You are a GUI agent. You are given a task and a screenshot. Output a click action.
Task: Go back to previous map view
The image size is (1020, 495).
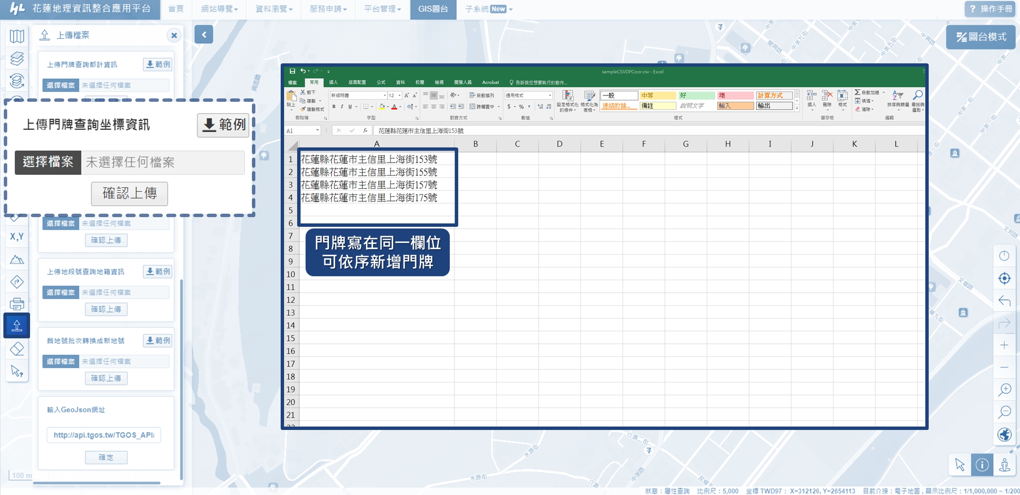pyautogui.click(x=1004, y=301)
